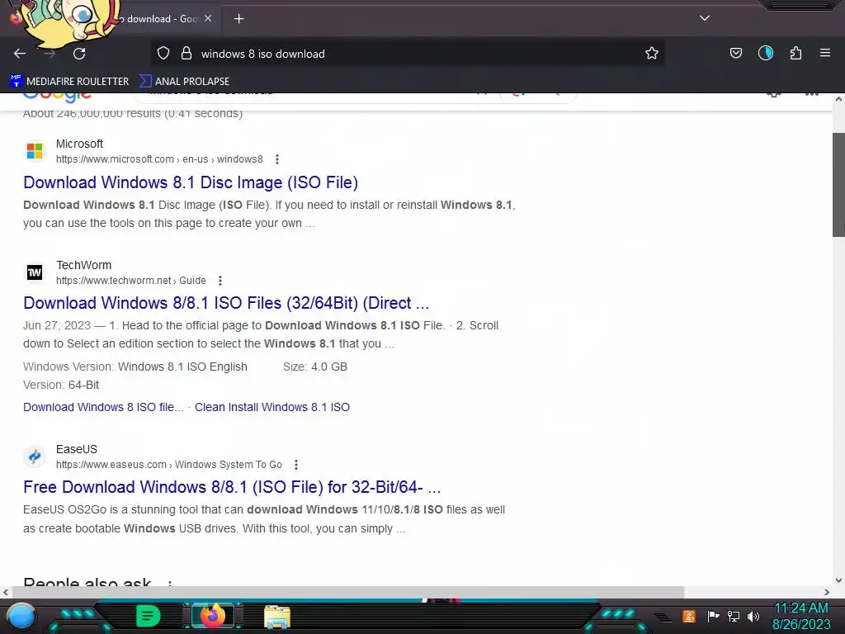Open the volume speaker tray icon

click(x=753, y=616)
